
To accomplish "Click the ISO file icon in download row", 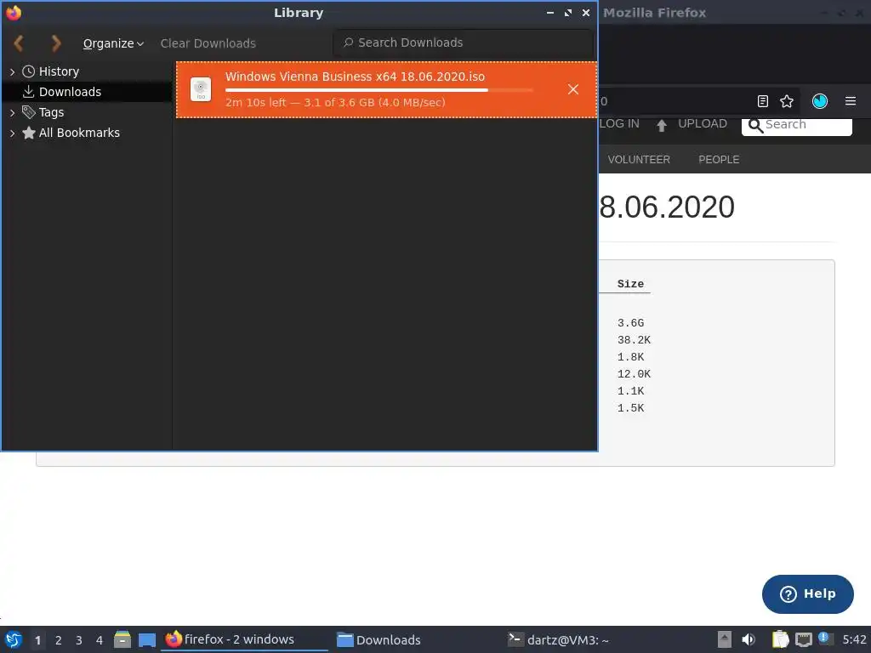I will (x=201, y=89).
